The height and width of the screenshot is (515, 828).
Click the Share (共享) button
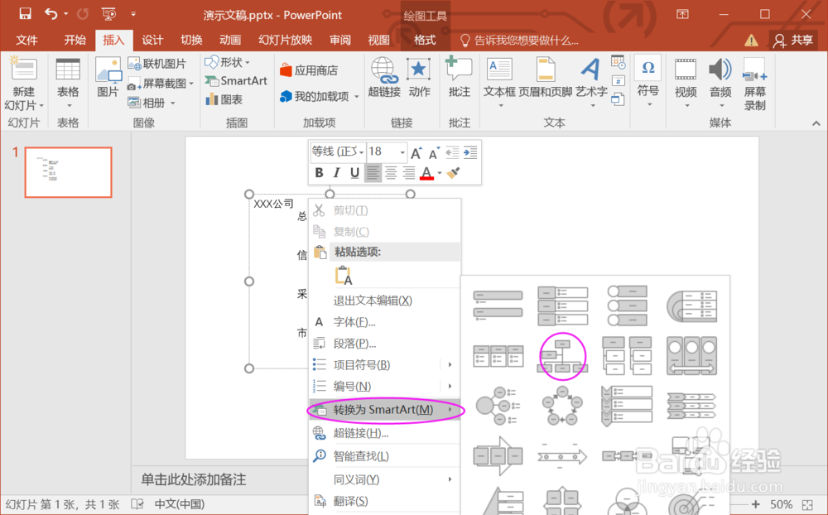[x=793, y=40]
